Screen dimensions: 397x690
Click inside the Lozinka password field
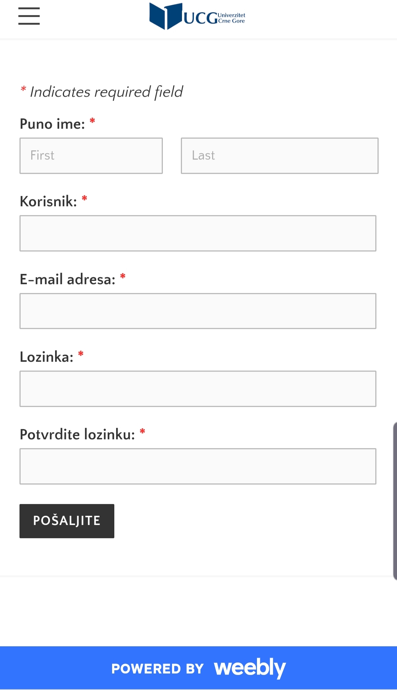pos(198,389)
